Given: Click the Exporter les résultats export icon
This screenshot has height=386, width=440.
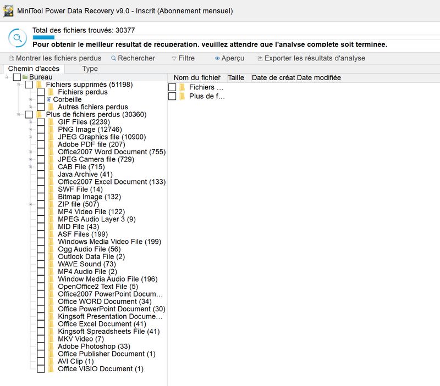Looking at the screenshot, I should click(260, 58).
